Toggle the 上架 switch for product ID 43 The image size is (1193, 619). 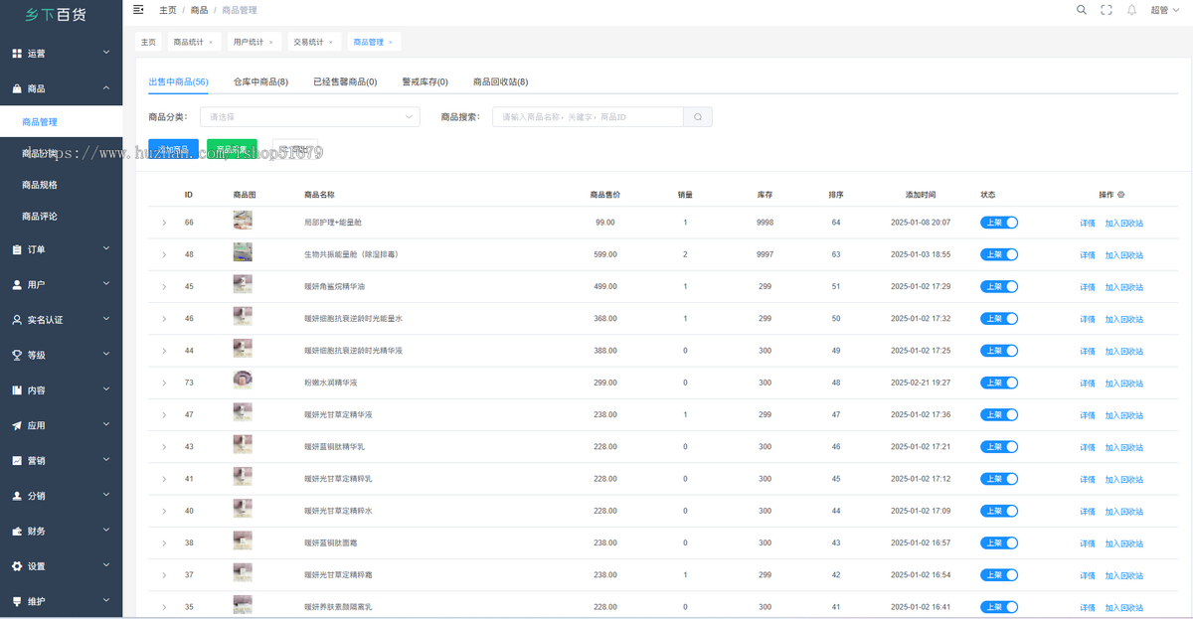[x=999, y=446]
